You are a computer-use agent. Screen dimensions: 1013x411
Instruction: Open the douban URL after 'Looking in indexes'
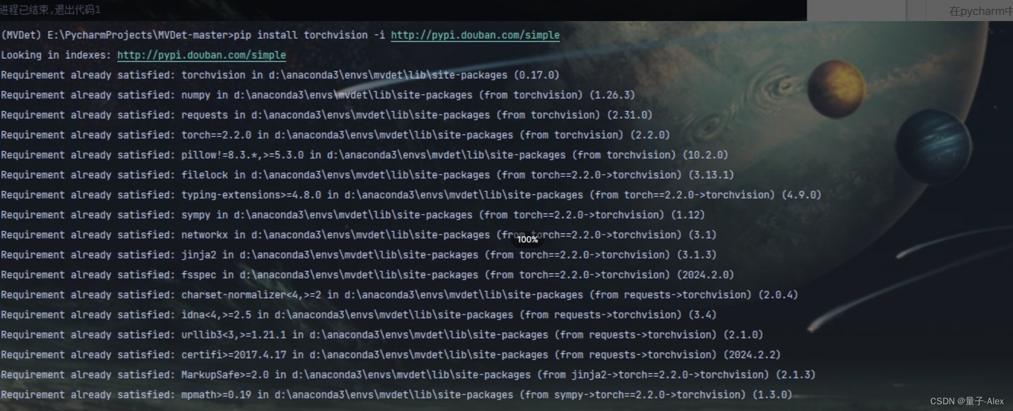point(201,55)
